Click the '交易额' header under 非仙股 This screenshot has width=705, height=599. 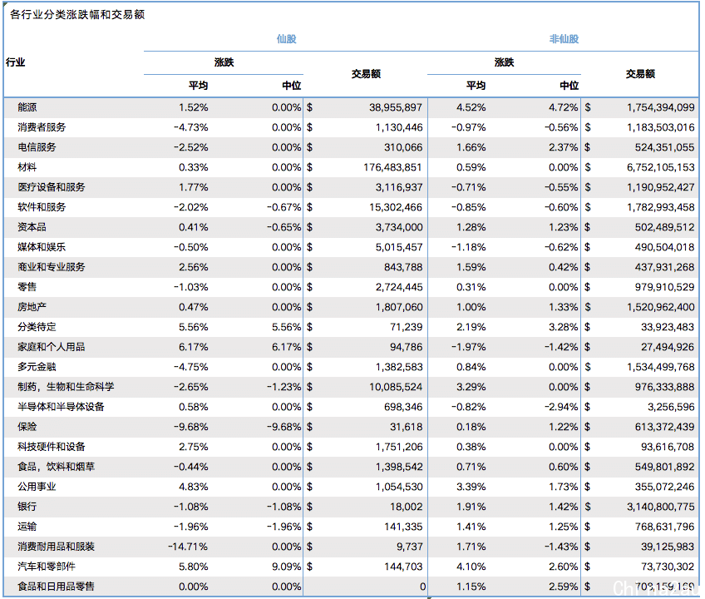pos(640,74)
